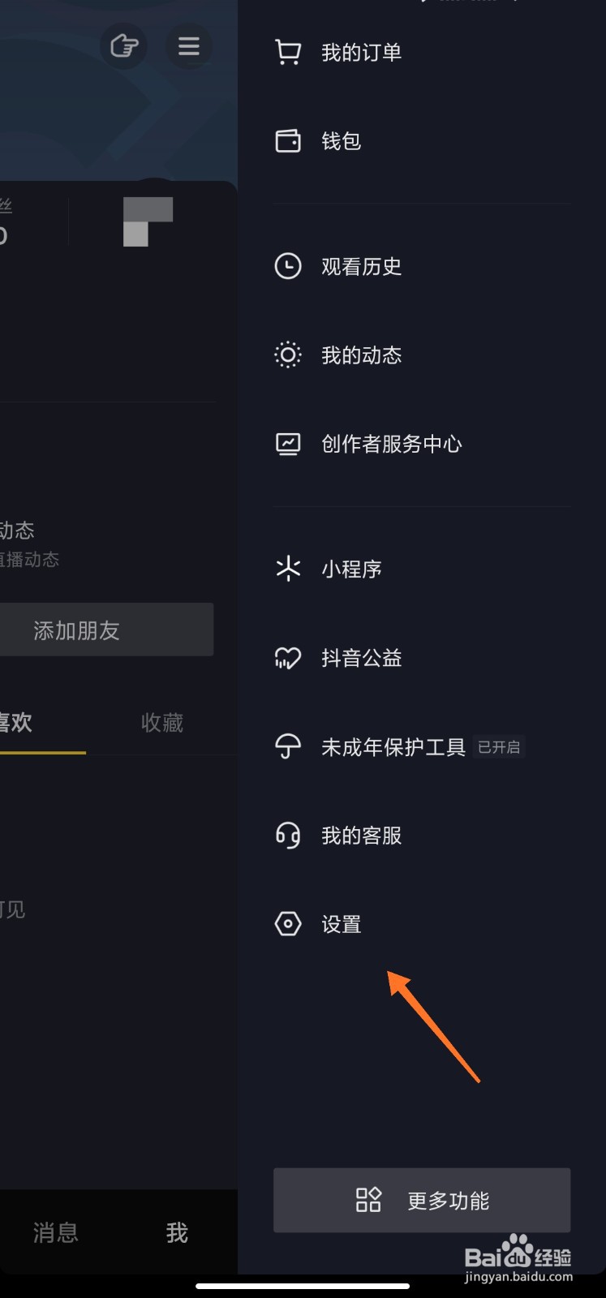606x1298 pixels.
Task: Tap the clock icon for 观看历史
Action: [288, 266]
